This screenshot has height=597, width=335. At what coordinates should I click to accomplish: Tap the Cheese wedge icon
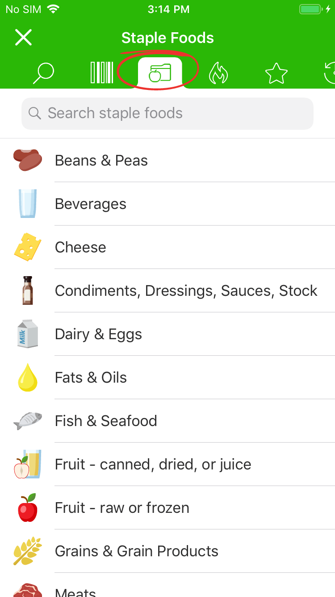pos(28,247)
